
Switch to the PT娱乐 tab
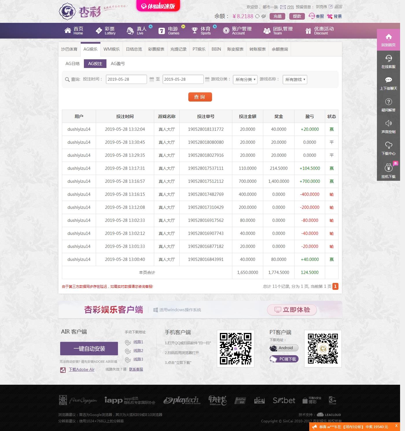click(199, 49)
